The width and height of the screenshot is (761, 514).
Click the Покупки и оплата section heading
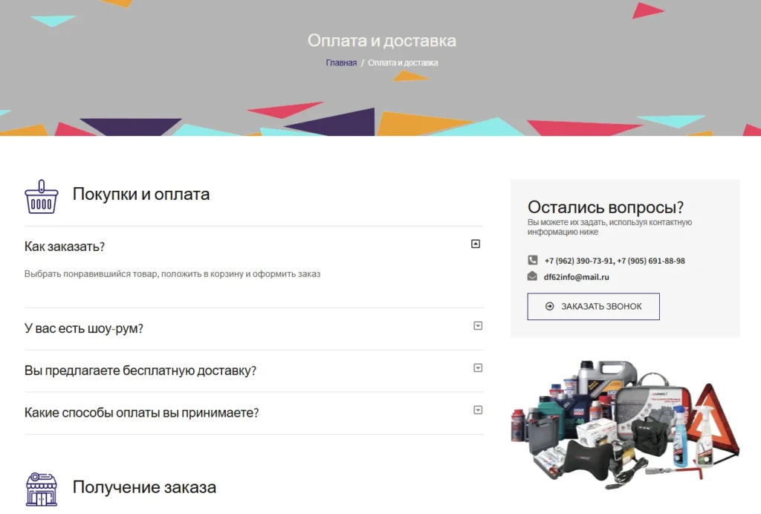tap(141, 194)
